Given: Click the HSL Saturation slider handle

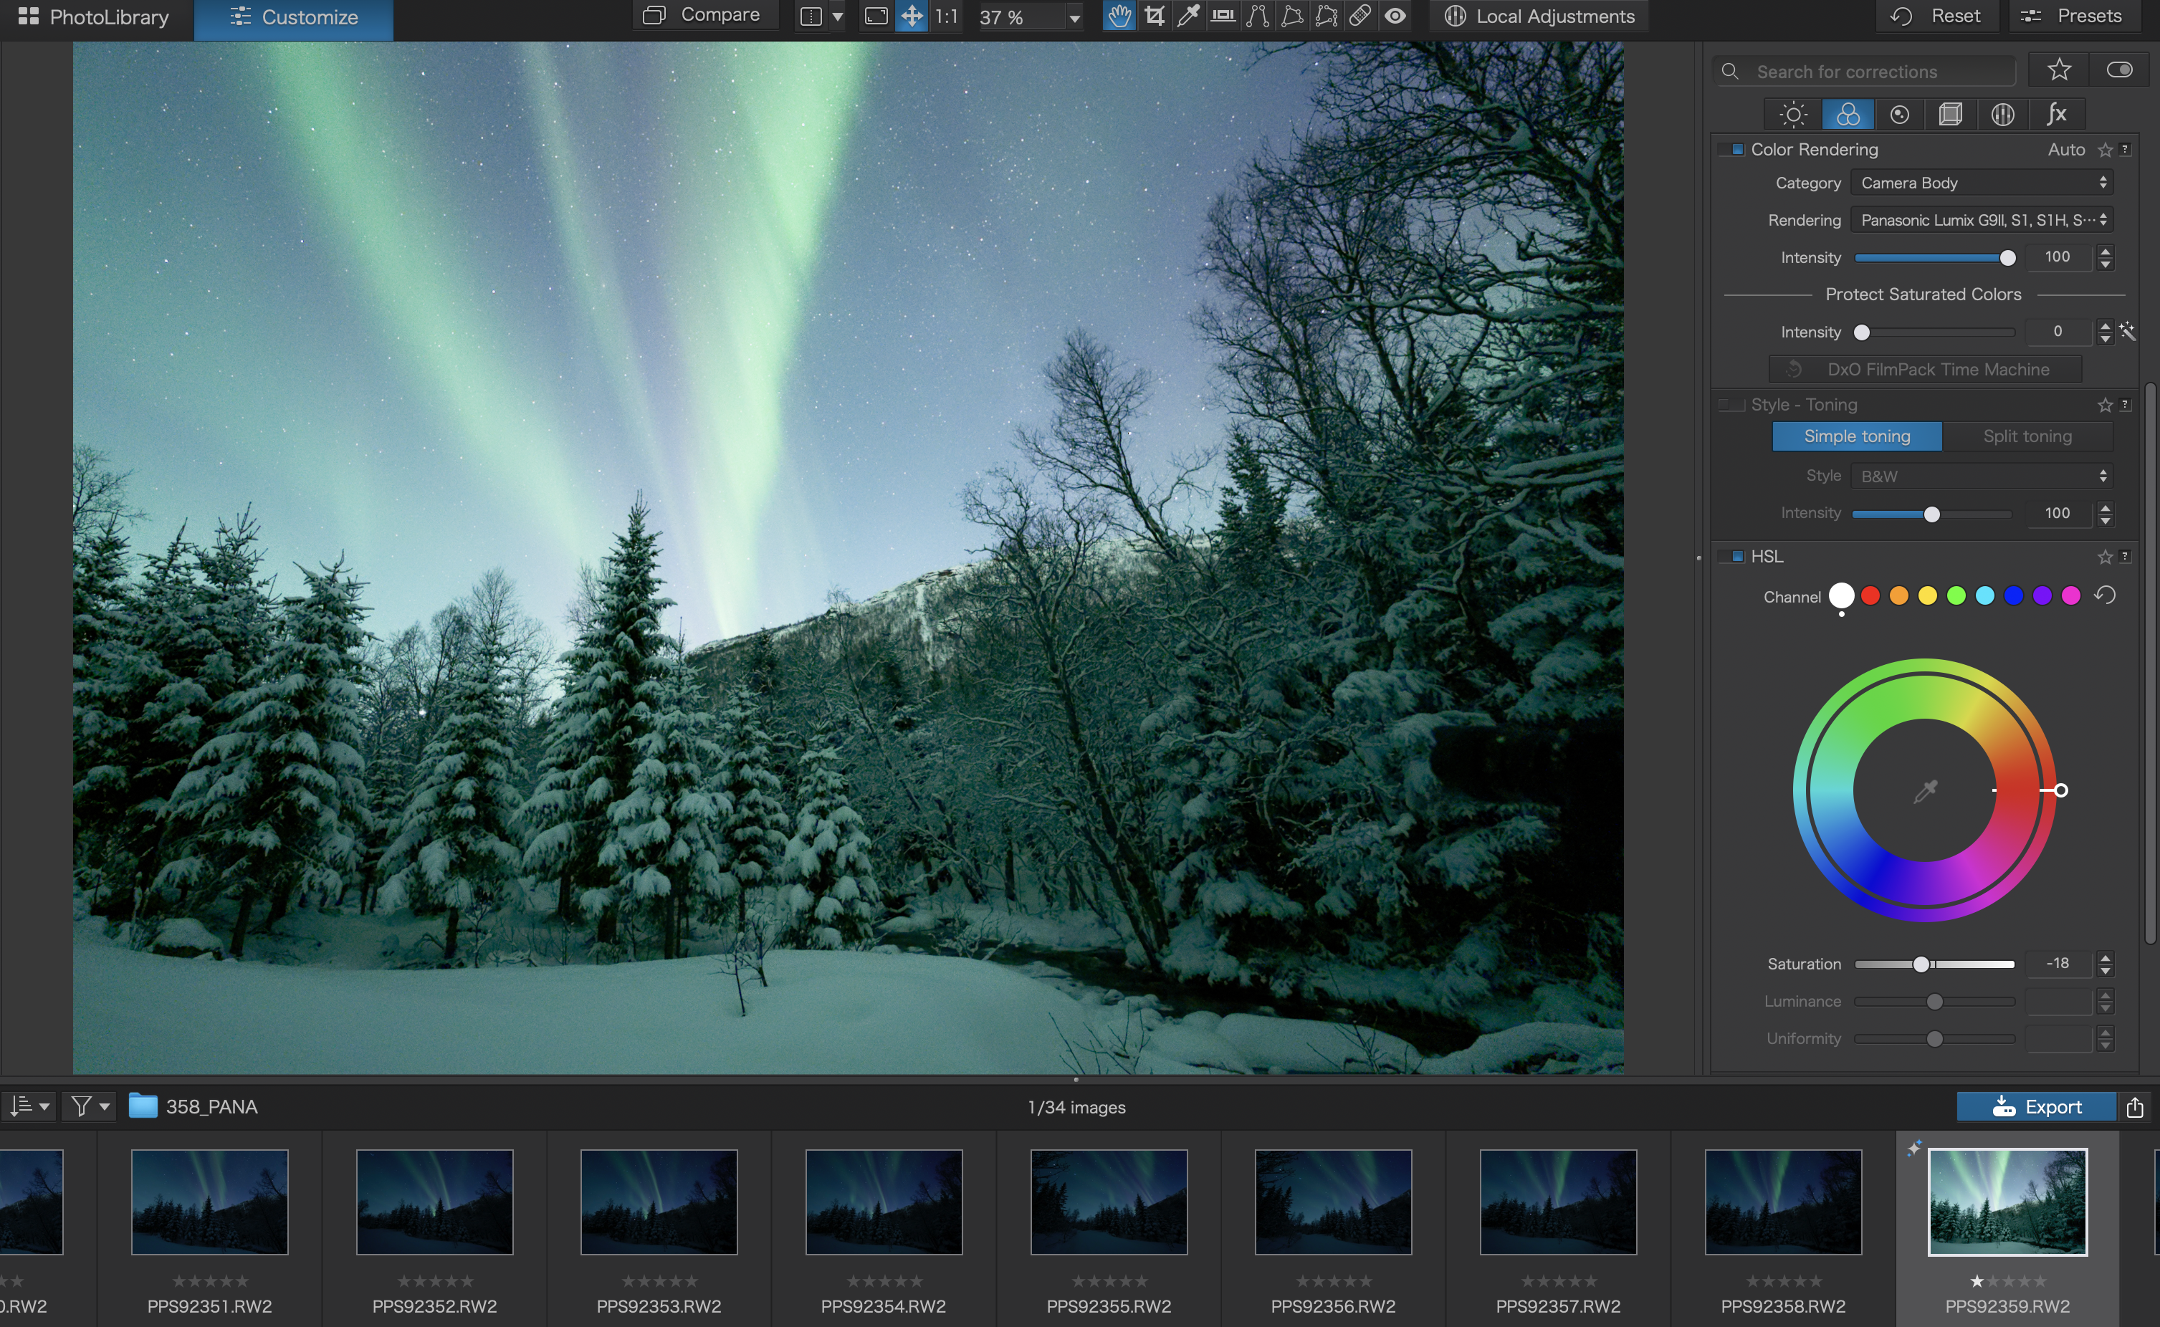Looking at the screenshot, I should coord(1921,964).
